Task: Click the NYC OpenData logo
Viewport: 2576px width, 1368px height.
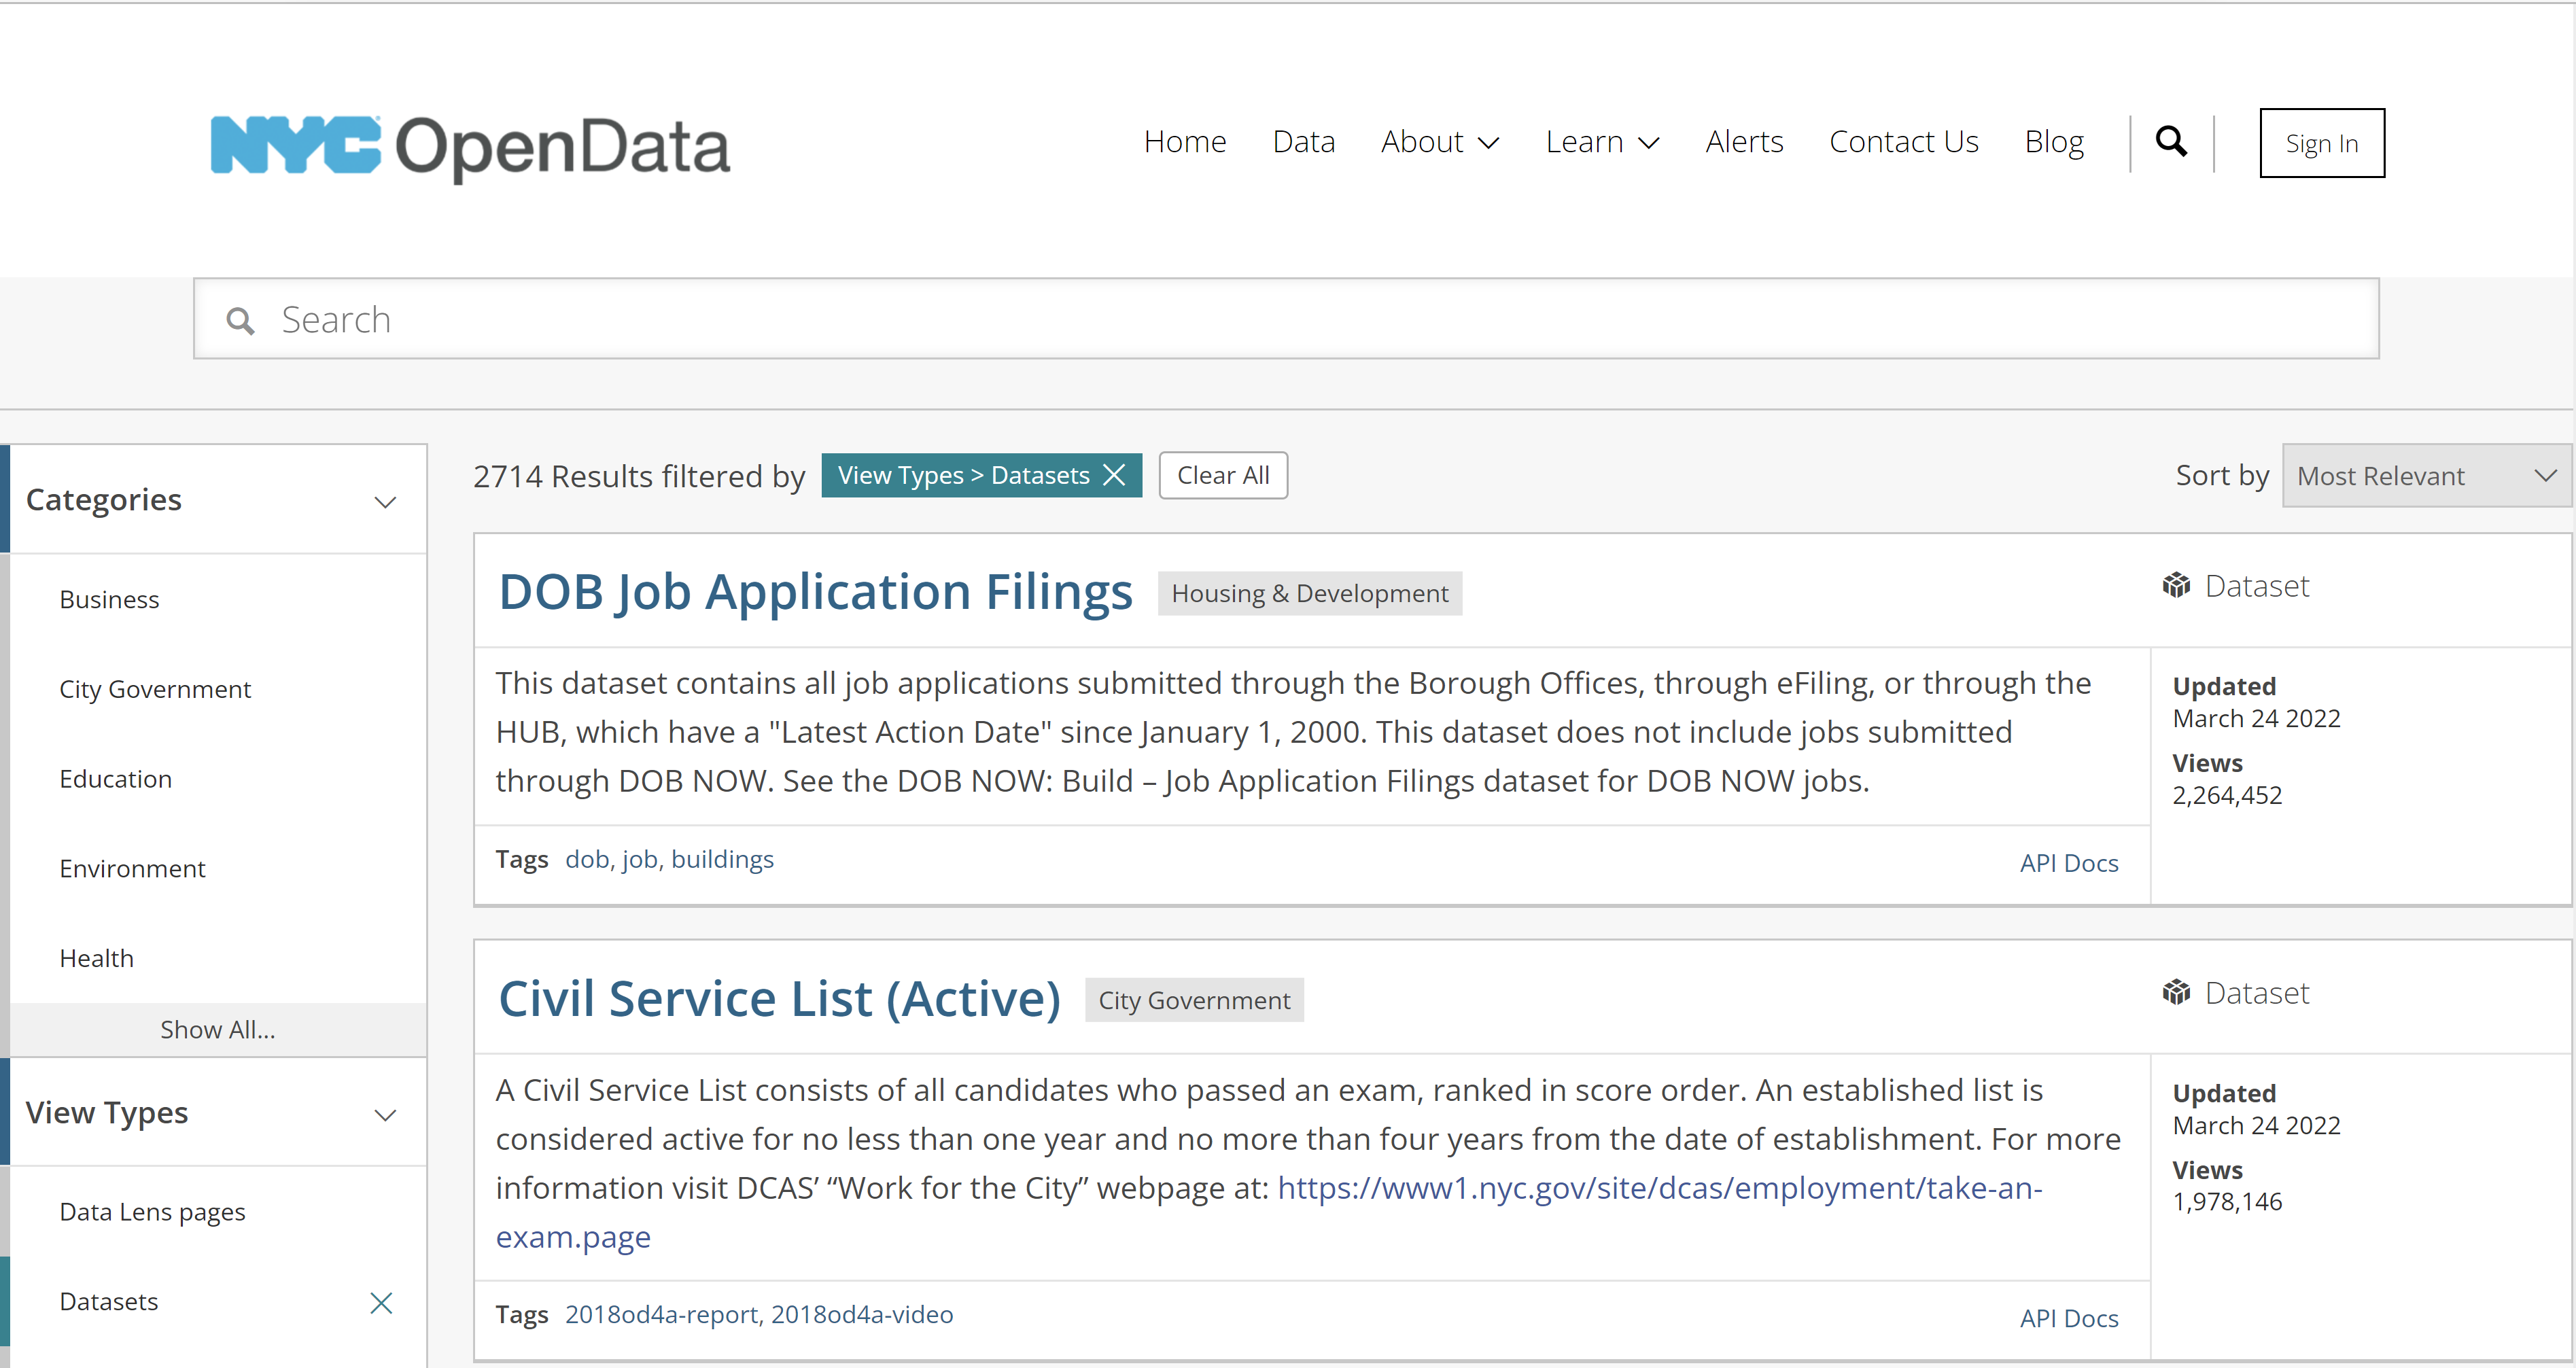Action: [x=470, y=147]
